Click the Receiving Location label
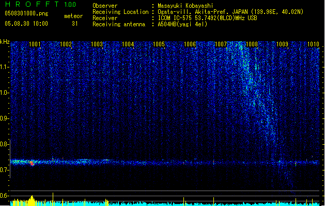Screen dimensions: 325x206 point(120,12)
